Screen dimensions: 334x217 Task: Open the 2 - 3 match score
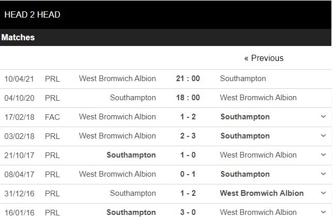click(x=188, y=136)
